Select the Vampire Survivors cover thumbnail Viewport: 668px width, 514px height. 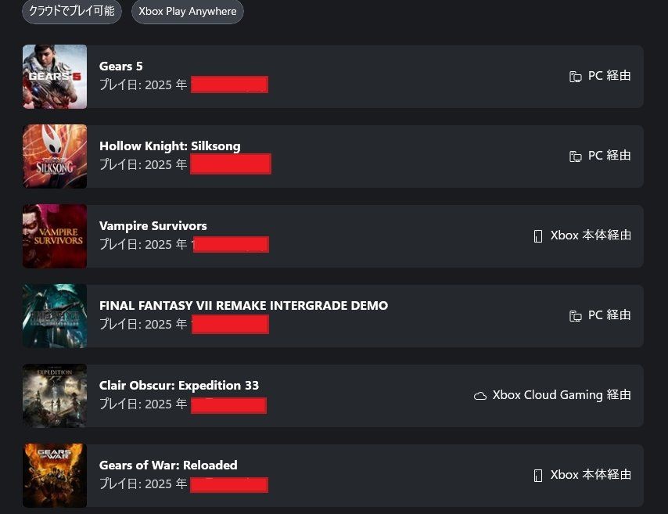coord(55,236)
